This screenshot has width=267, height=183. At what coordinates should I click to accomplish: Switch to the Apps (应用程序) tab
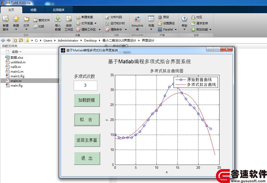[59, 10]
